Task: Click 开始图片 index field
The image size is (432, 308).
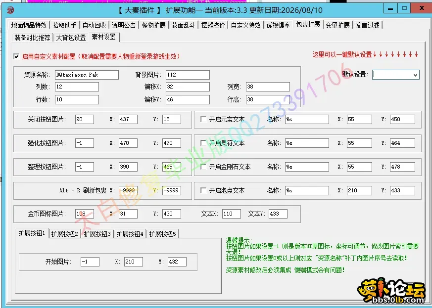Action: click(x=90, y=262)
